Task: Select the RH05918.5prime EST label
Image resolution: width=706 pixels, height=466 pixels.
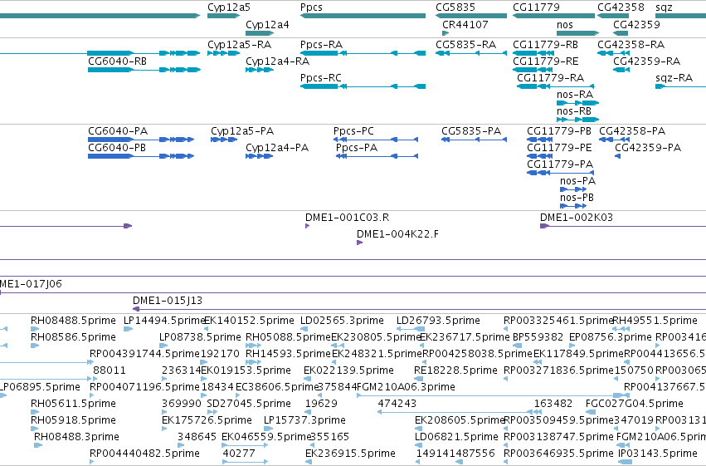Action: click(73, 421)
